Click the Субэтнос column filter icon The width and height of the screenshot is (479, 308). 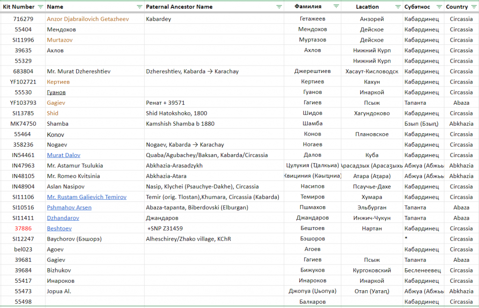click(x=439, y=7)
